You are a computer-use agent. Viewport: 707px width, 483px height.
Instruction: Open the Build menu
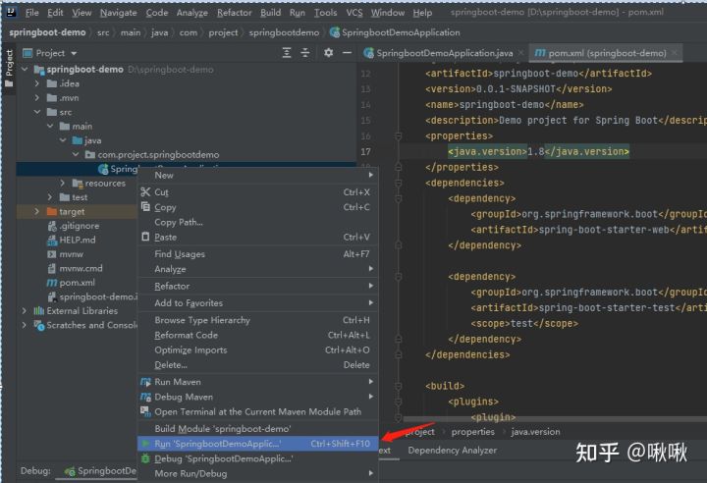[x=271, y=13]
